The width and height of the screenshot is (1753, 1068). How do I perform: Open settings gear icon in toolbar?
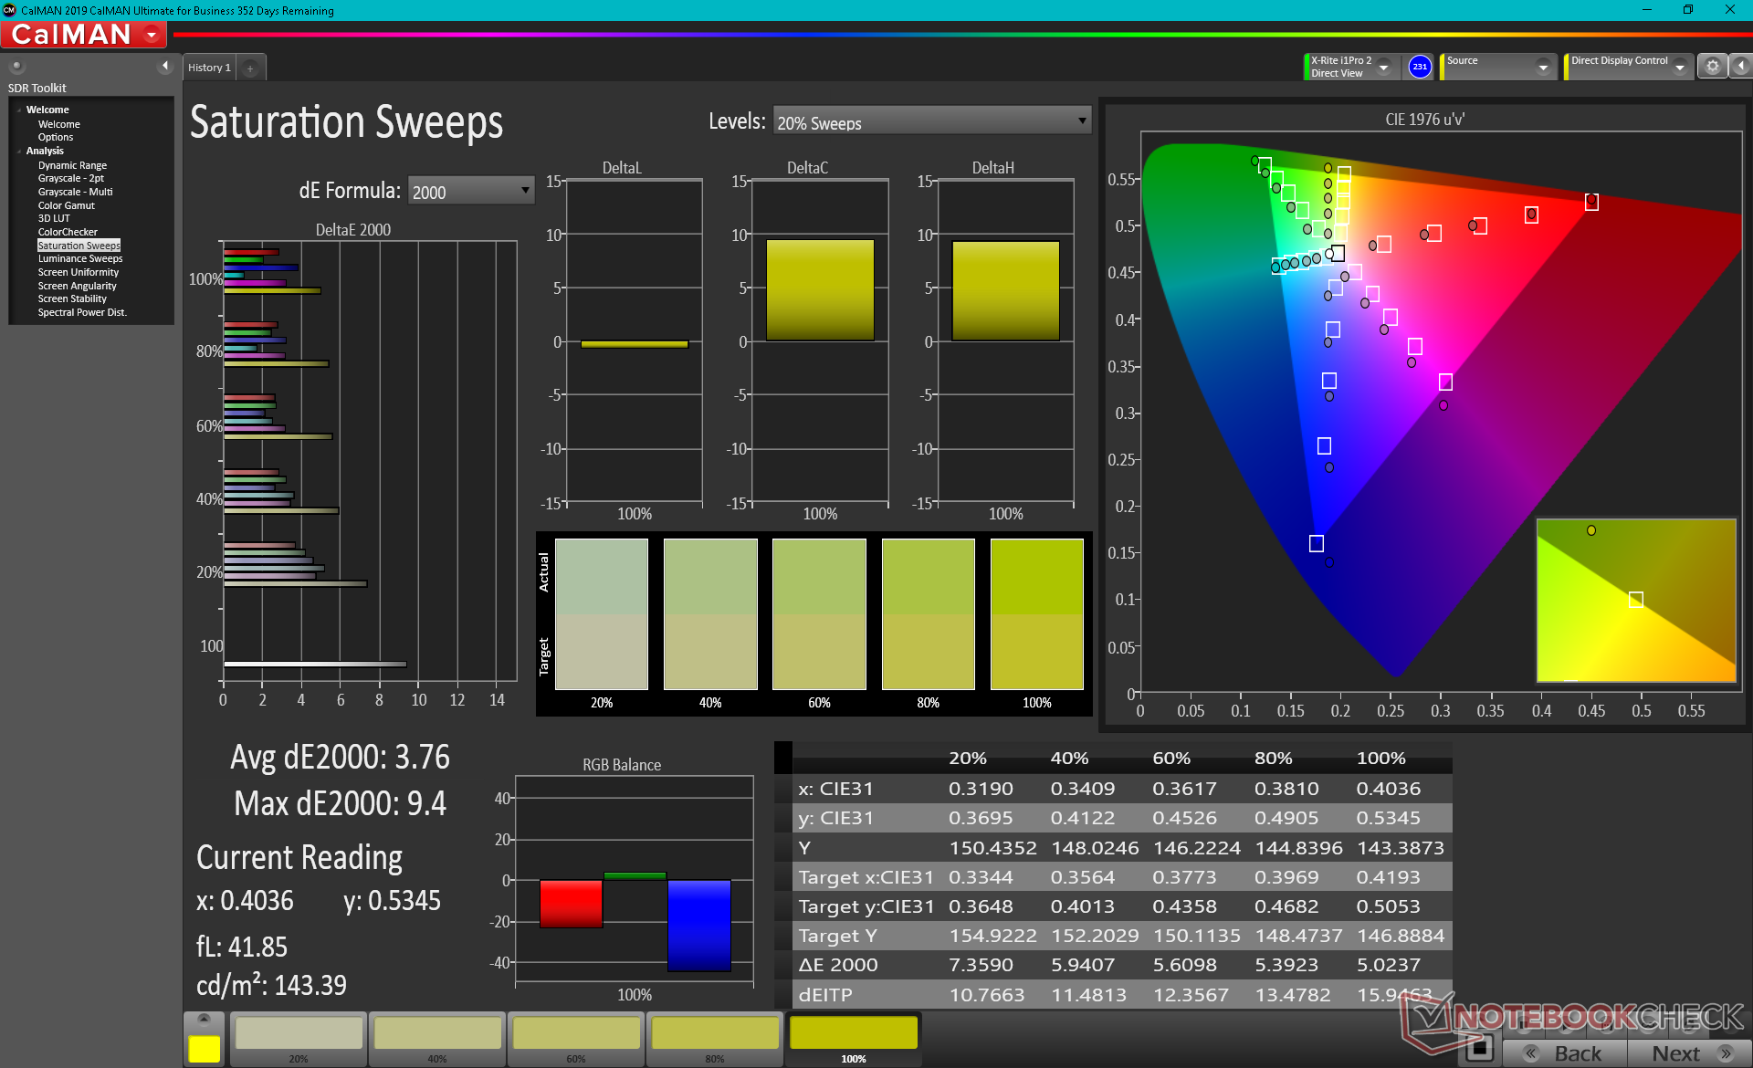pos(1712,66)
